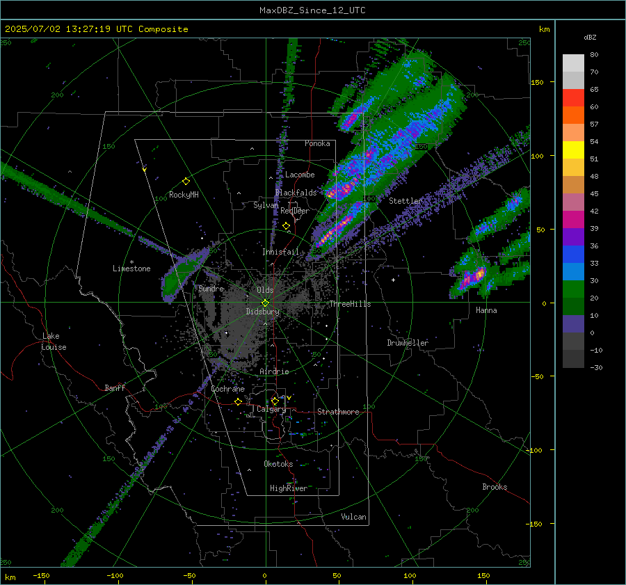Click the MaxDBZ_Since_12_UTC title
Viewport: 626px width, 585px height.
point(312,10)
